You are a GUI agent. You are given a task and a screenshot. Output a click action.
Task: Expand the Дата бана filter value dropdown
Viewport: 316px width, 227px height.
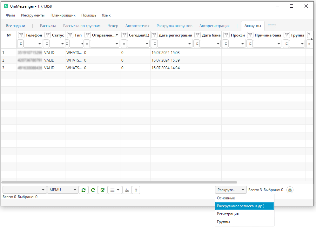[218, 44]
